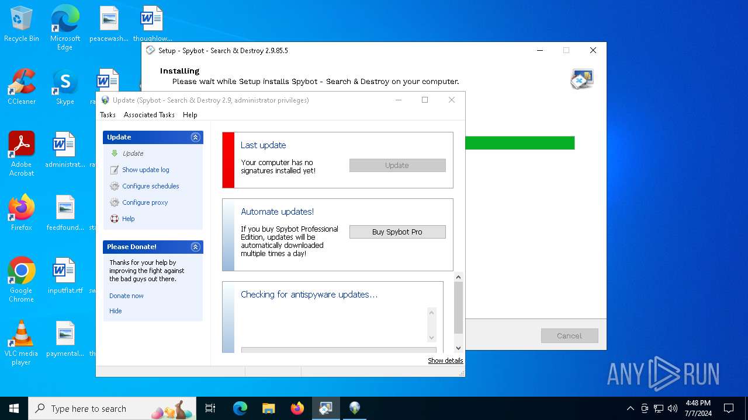Open the notification center icon
The image size is (748, 420).
coord(729,408)
